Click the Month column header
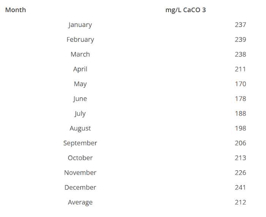Image resolution: width=266 pixels, height=217 pixels. (16, 10)
